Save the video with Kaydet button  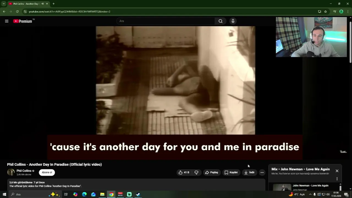231,172
